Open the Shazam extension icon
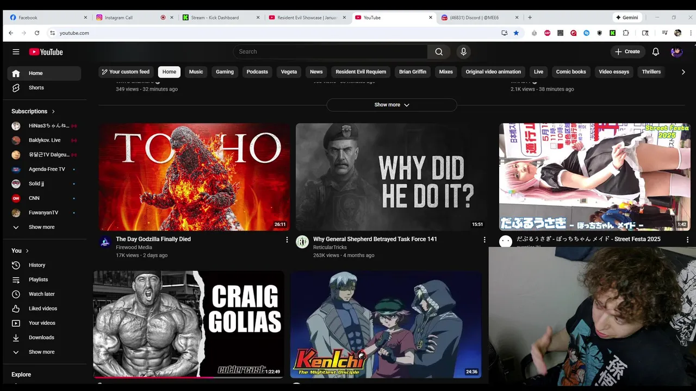Viewport: 696px width, 391px height. (587, 33)
